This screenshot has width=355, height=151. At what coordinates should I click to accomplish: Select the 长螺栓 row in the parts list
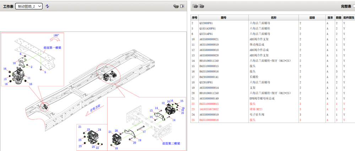254,77
